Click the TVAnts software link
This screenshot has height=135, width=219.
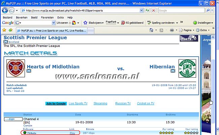pyautogui.click(x=32, y=133)
